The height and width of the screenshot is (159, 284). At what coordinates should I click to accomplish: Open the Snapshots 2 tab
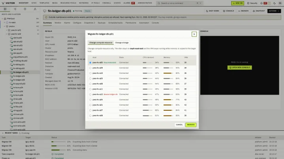90,23
